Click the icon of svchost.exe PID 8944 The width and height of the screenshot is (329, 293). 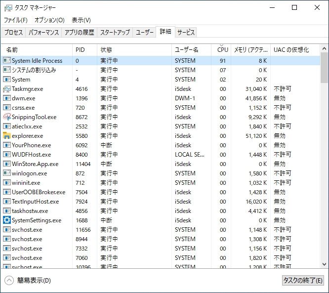pos(7,239)
